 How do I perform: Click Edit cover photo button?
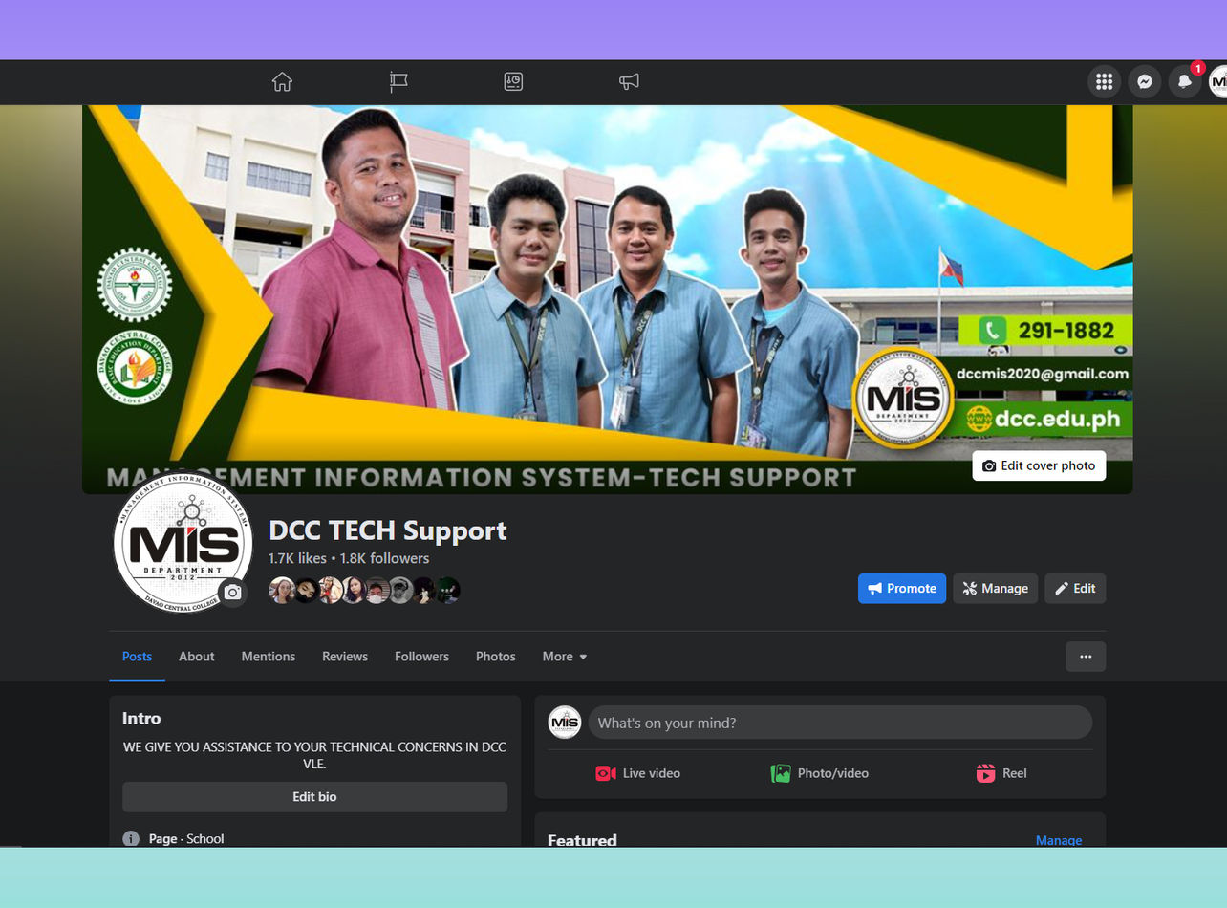coord(1039,465)
